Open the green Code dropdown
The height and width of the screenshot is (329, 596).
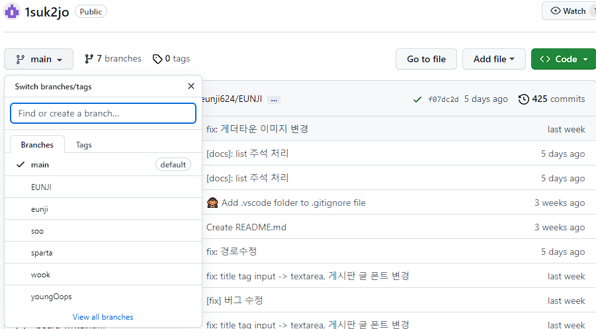(x=564, y=59)
